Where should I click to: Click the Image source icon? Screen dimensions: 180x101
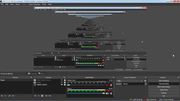point(35,82)
